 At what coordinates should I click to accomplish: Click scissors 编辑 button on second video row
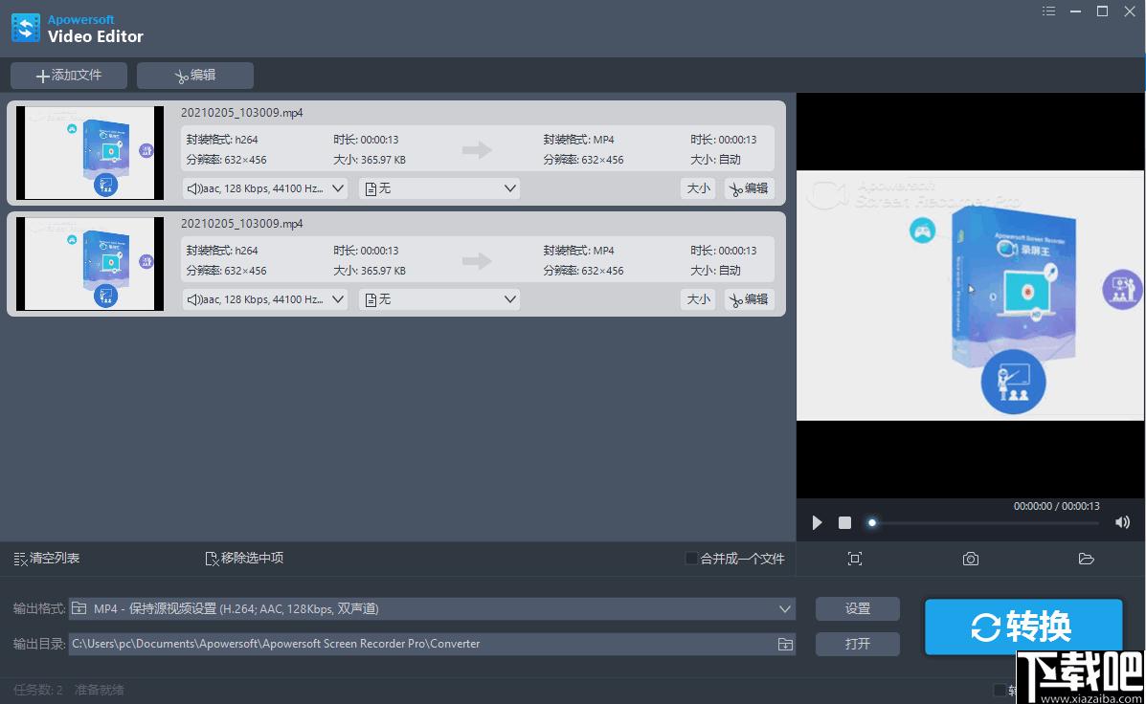pyautogui.click(x=749, y=299)
